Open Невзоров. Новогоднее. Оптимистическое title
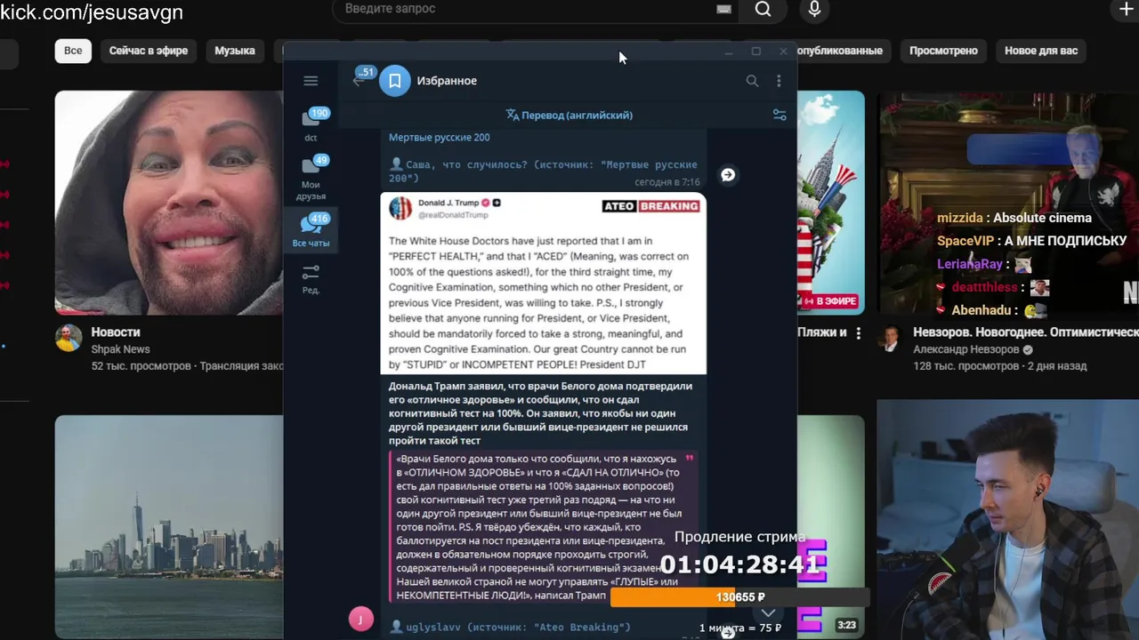The image size is (1139, 640). coord(1025,332)
